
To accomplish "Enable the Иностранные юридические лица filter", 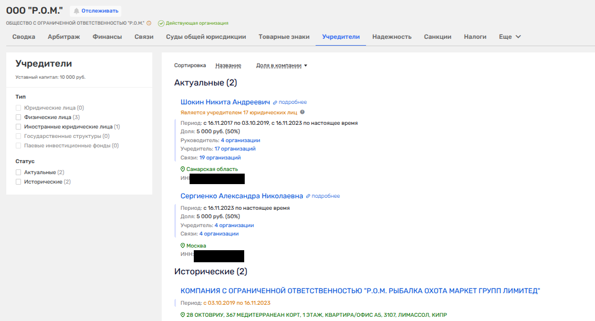I will [19, 126].
